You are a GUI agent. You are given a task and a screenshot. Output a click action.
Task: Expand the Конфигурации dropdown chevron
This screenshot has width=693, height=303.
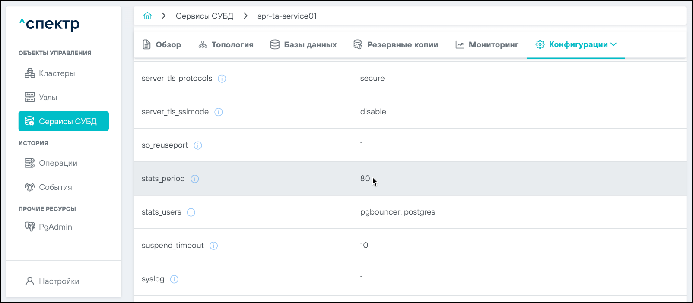[x=614, y=44]
